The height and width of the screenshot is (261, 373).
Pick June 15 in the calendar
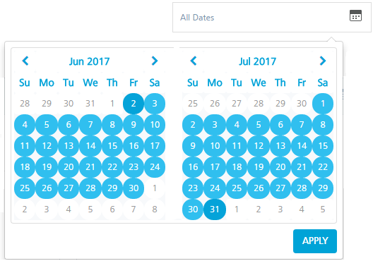pyautogui.click(x=112, y=145)
